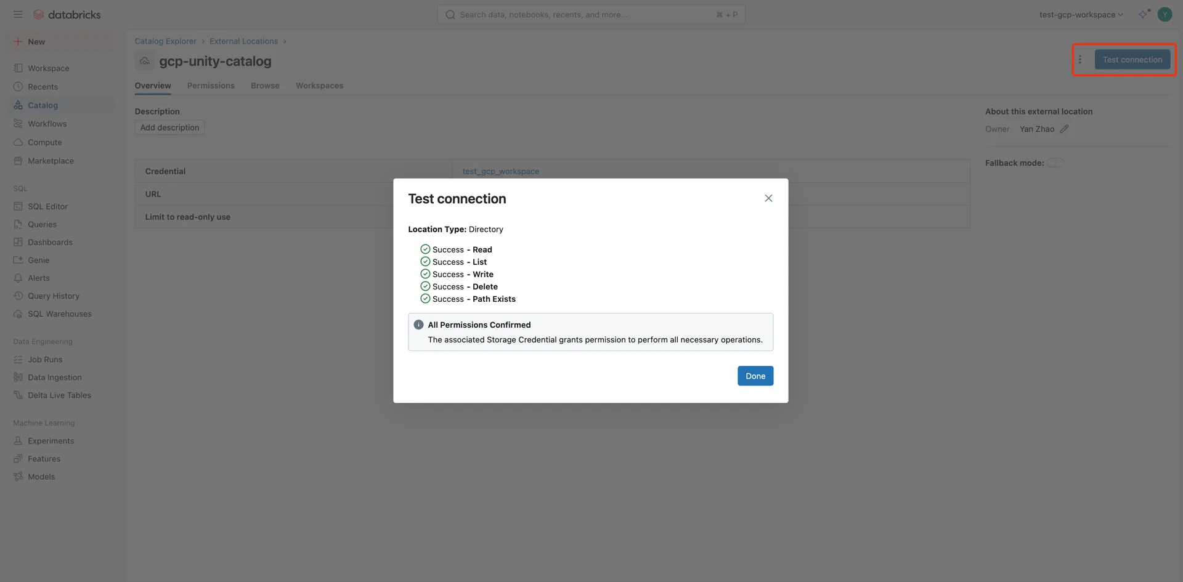Screen dimensions: 1183x582
Task: Toggle Fallback mode switch
Action: [1055, 163]
